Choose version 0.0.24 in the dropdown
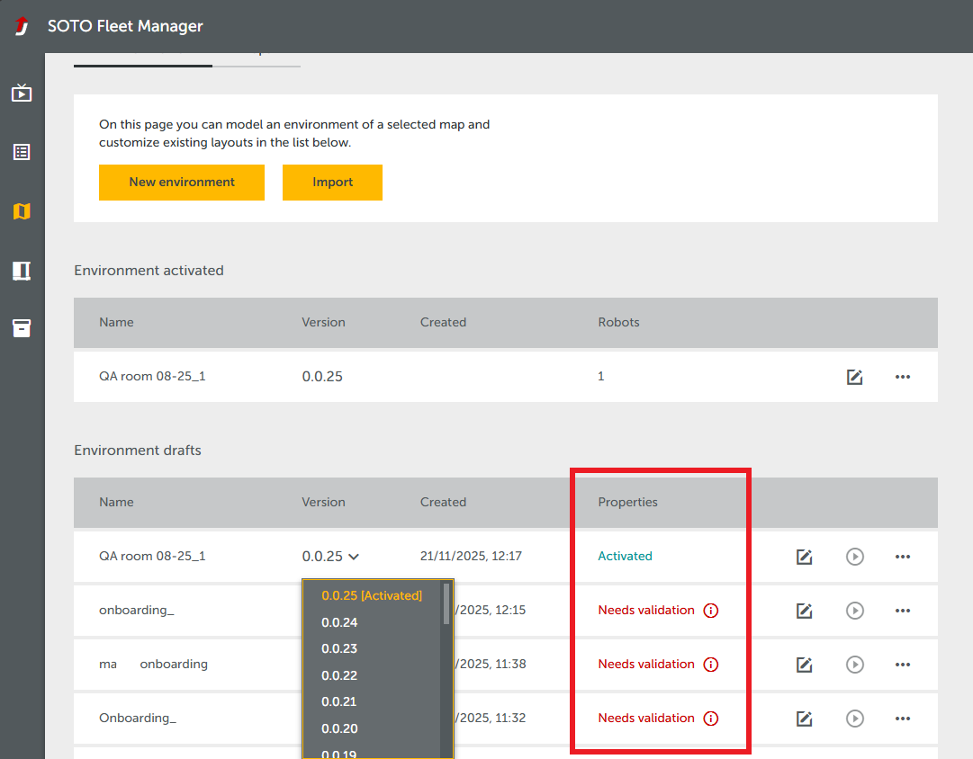Viewport: 973px width, 759px height. [x=339, y=622]
